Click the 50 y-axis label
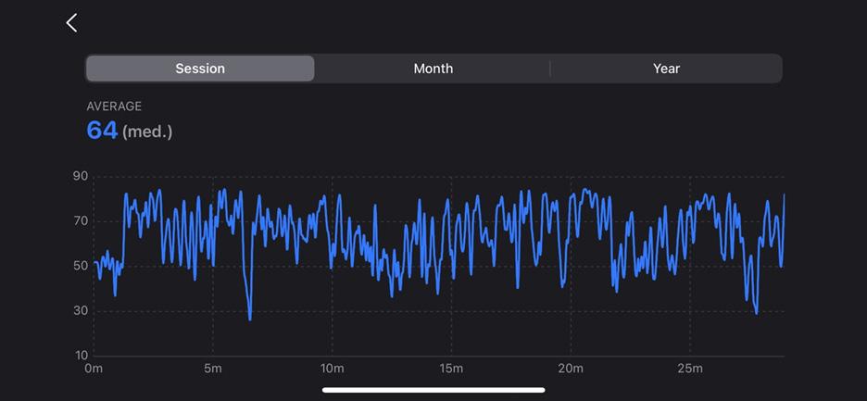Image resolution: width=867 pixels, height=401 pixels. pos(81,266)
